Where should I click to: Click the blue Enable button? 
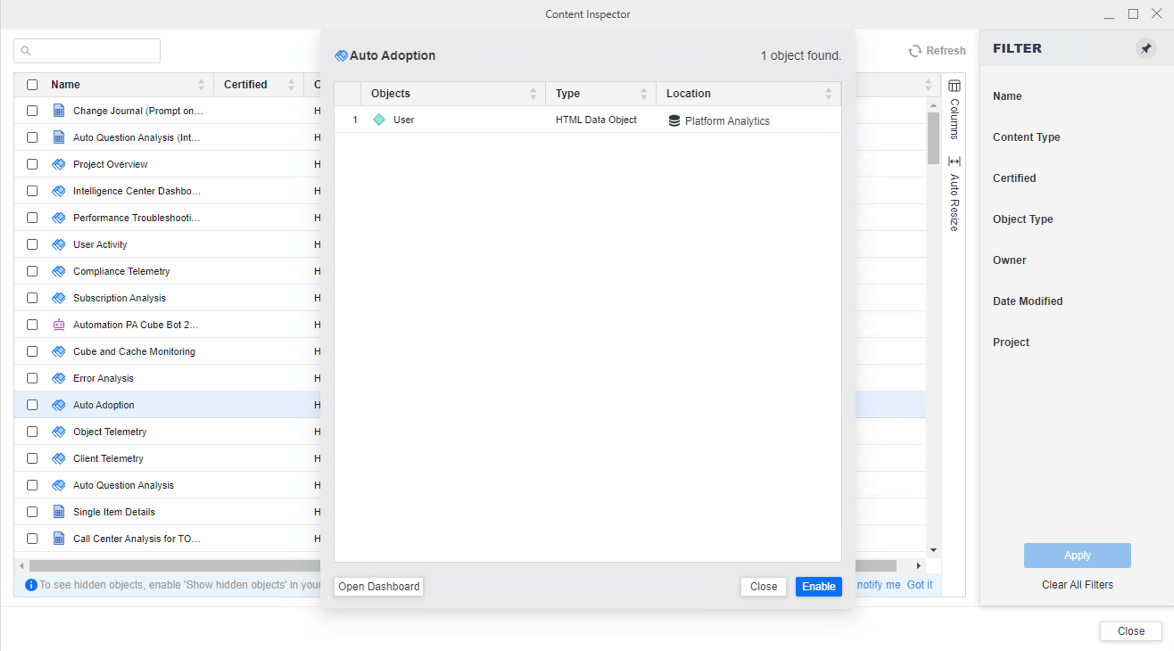click(818, 586)
